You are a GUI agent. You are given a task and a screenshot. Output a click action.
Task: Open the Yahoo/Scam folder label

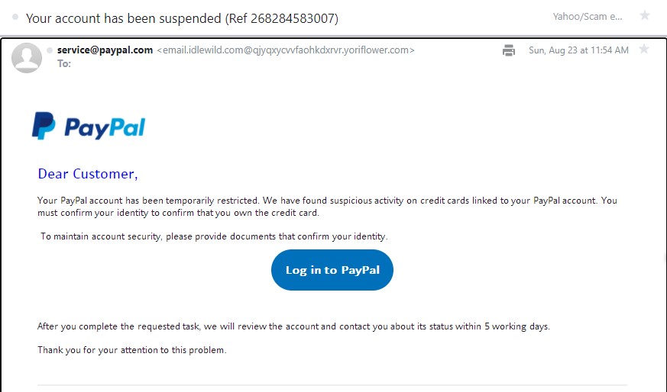pos(587,17)
